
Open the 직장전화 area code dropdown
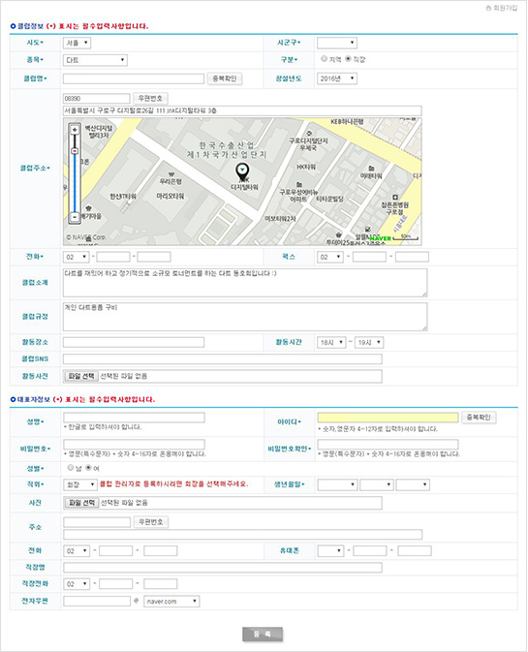77,584
